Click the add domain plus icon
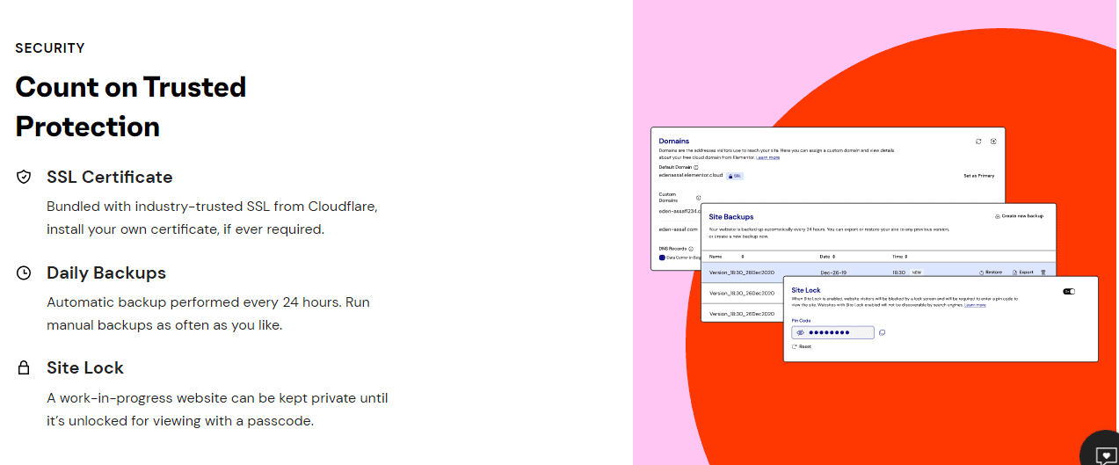This screenshot has height=465, width=1119. (x=993, y=141)
